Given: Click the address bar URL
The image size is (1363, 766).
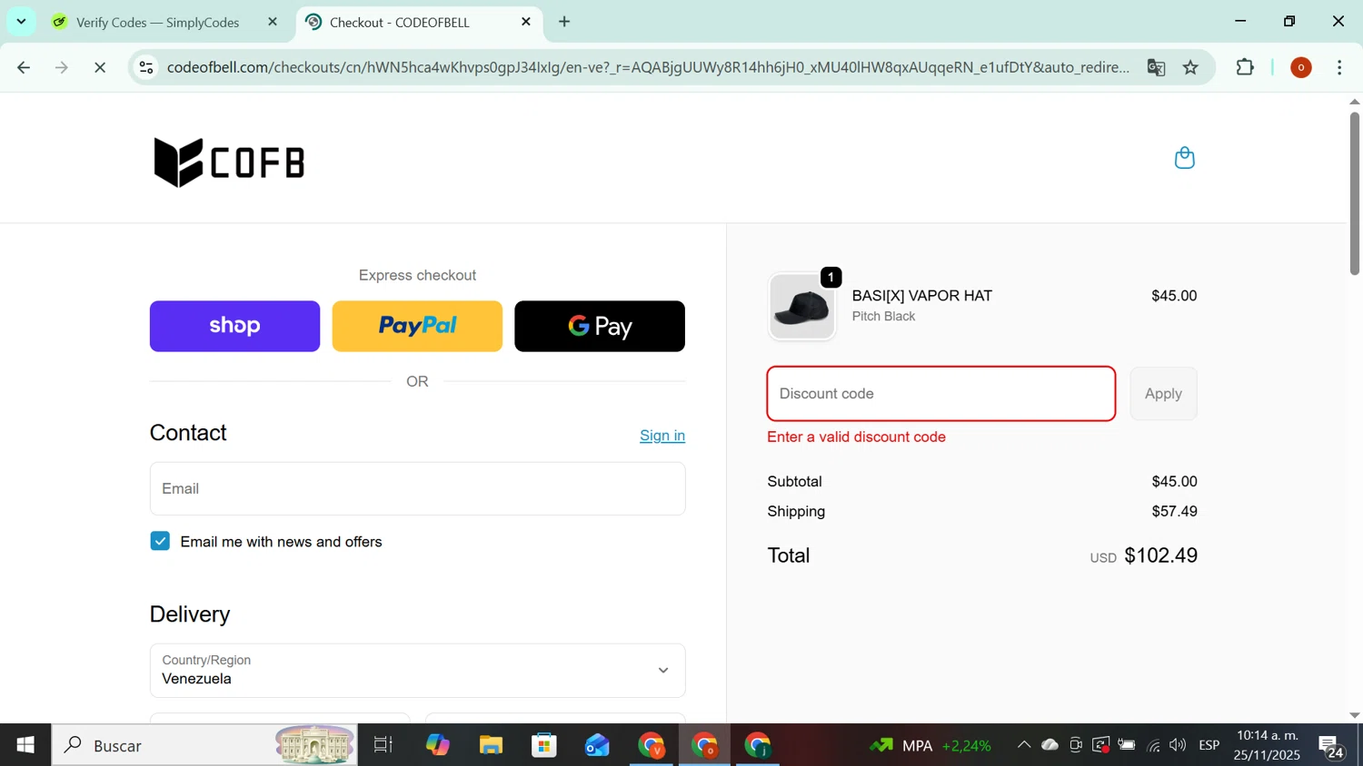Looking at the screenshot, I should click(648, 67).
